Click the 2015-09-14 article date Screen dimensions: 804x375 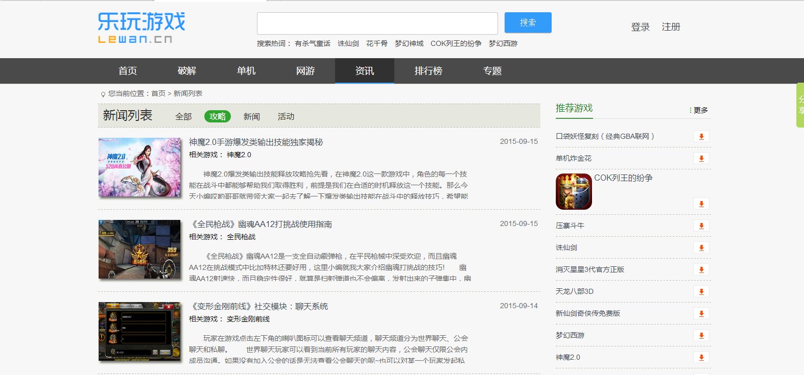(518, 306)
